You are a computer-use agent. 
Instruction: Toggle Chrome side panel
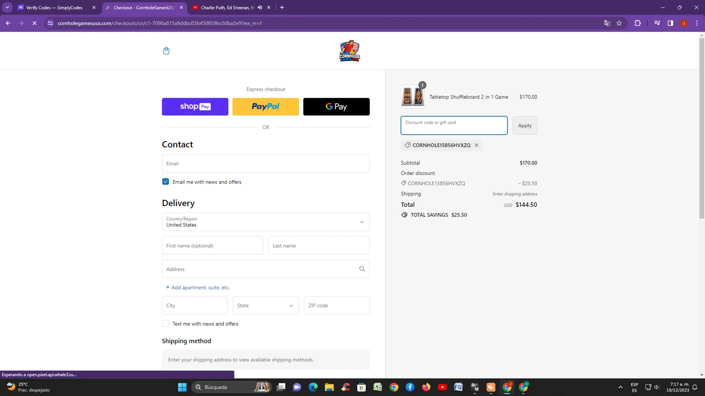click(x=670, y=23)
